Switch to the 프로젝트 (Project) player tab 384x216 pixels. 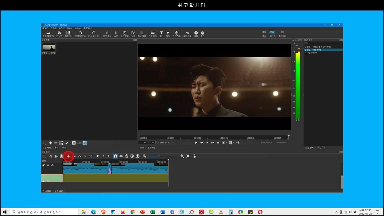point(151,148)
